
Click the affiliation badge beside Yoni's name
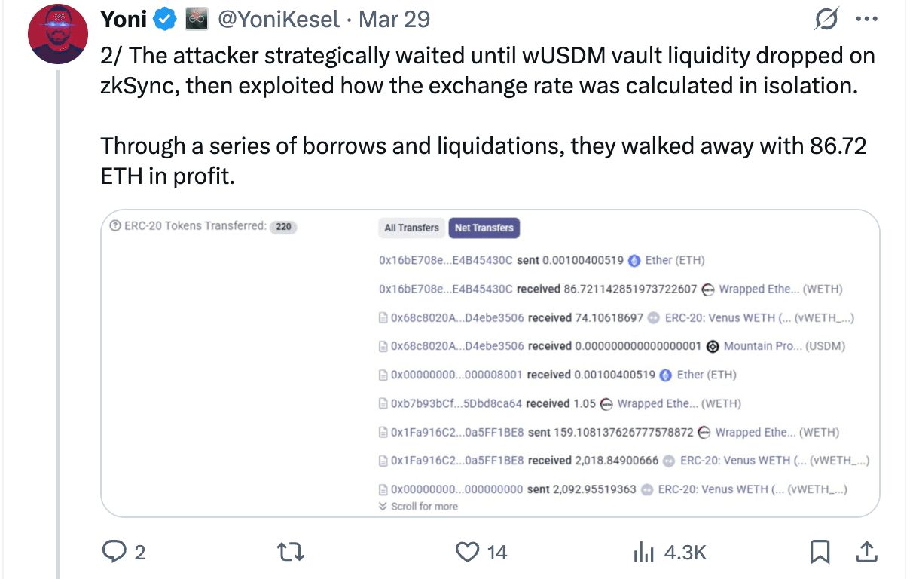197,19
